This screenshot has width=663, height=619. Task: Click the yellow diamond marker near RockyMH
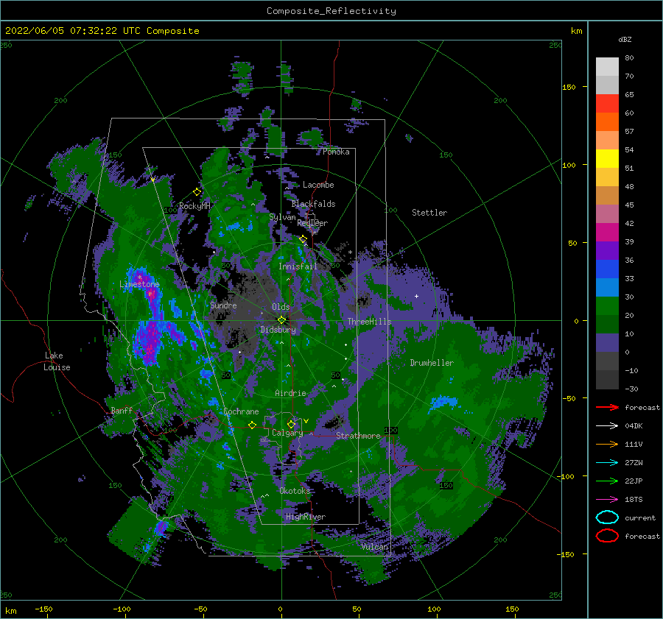pyautogui.click(x=197, y=192)
